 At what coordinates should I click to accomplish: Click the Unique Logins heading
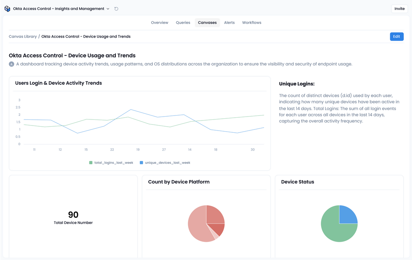(x=296, y=84)
